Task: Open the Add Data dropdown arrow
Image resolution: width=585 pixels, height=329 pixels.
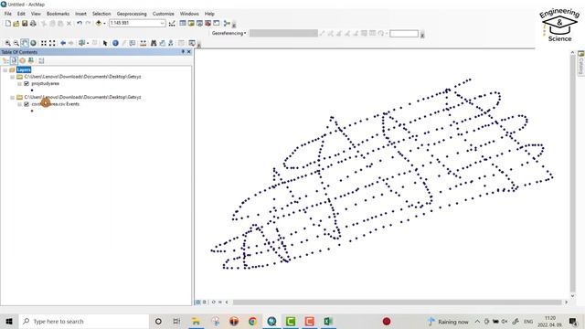Action: pos(104,23)
